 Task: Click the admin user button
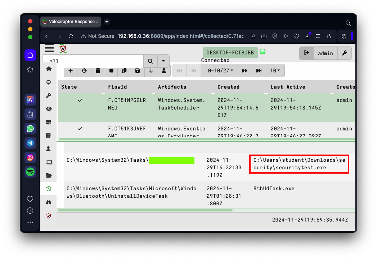(x=325, y=53)
